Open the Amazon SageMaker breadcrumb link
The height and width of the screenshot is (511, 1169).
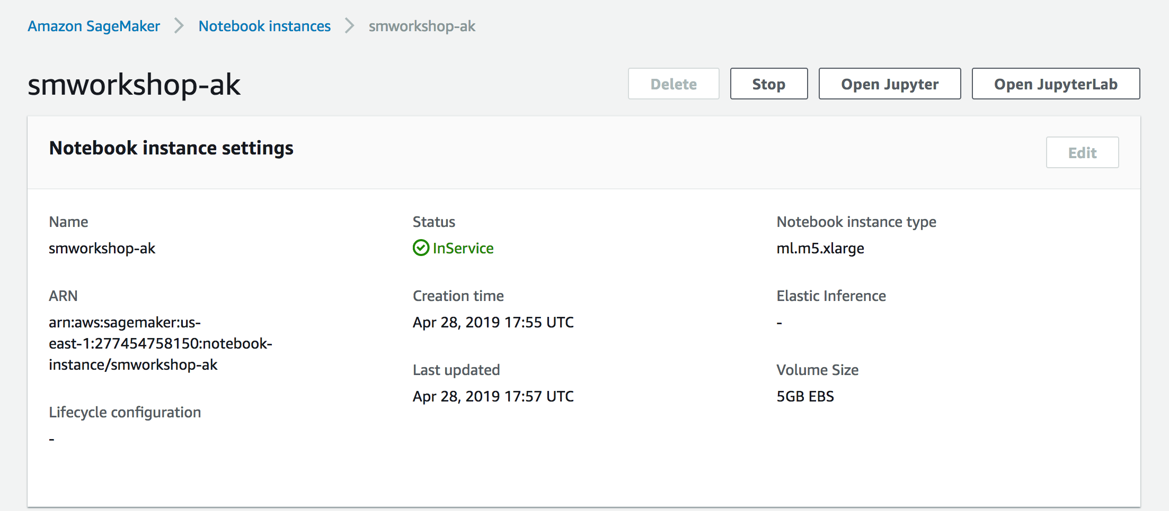point(94,26)
